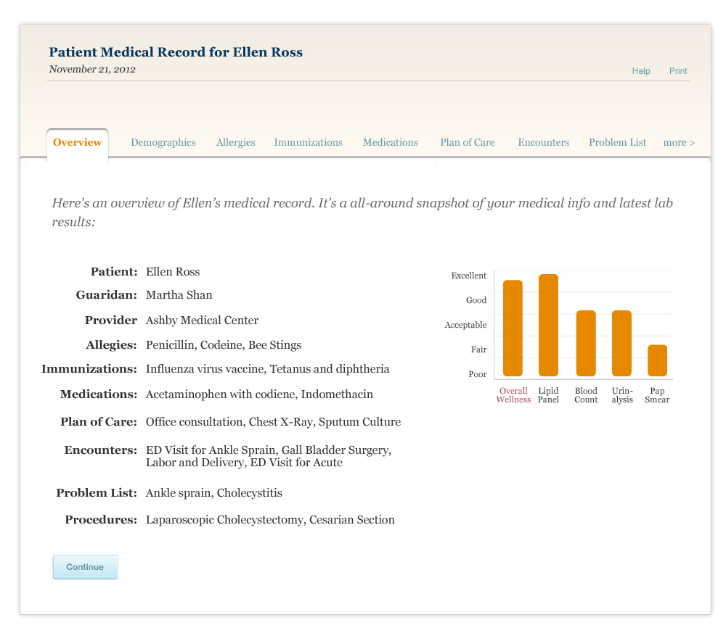The width and height of the screenshot is (726, 641).
Task: Select the Lipid Panel bar in chart
Action: point(548,325)
